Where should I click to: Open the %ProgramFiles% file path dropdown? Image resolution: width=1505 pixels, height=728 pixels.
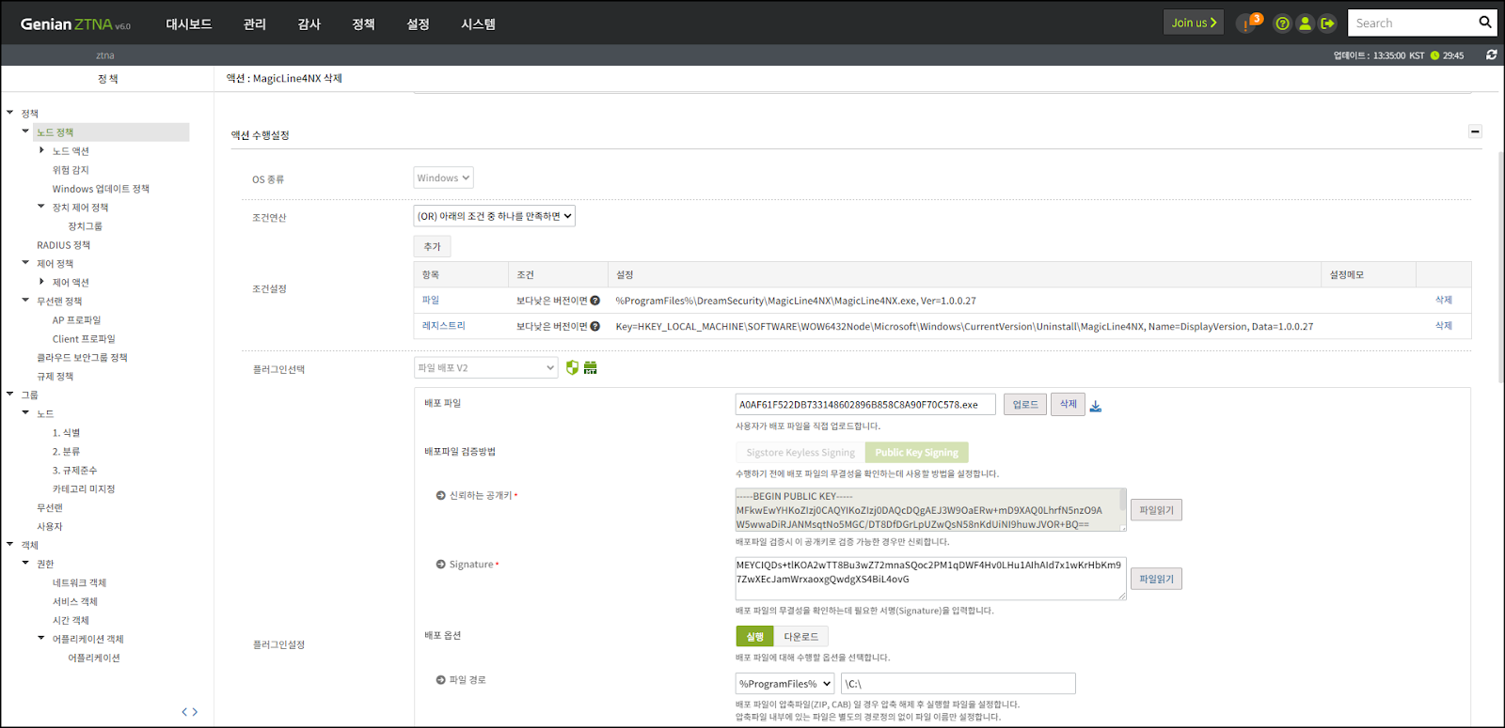[784, 684]
